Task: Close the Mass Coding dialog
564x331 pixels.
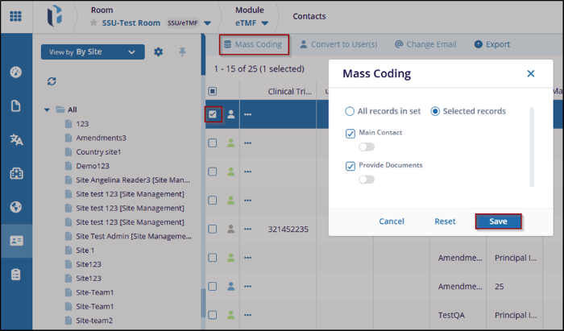Action: click(530, 73)
